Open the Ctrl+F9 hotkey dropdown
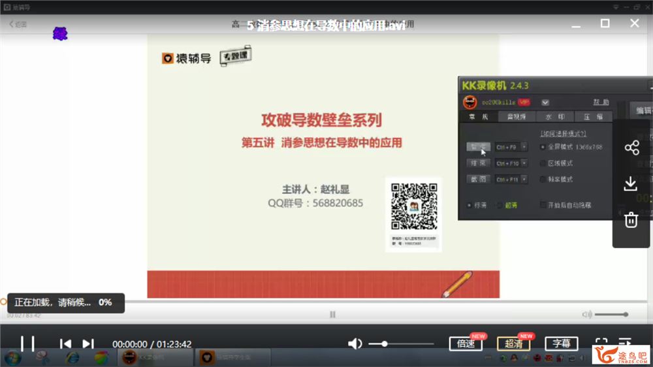Screen dimensions: 653x367 pos(524,147)
